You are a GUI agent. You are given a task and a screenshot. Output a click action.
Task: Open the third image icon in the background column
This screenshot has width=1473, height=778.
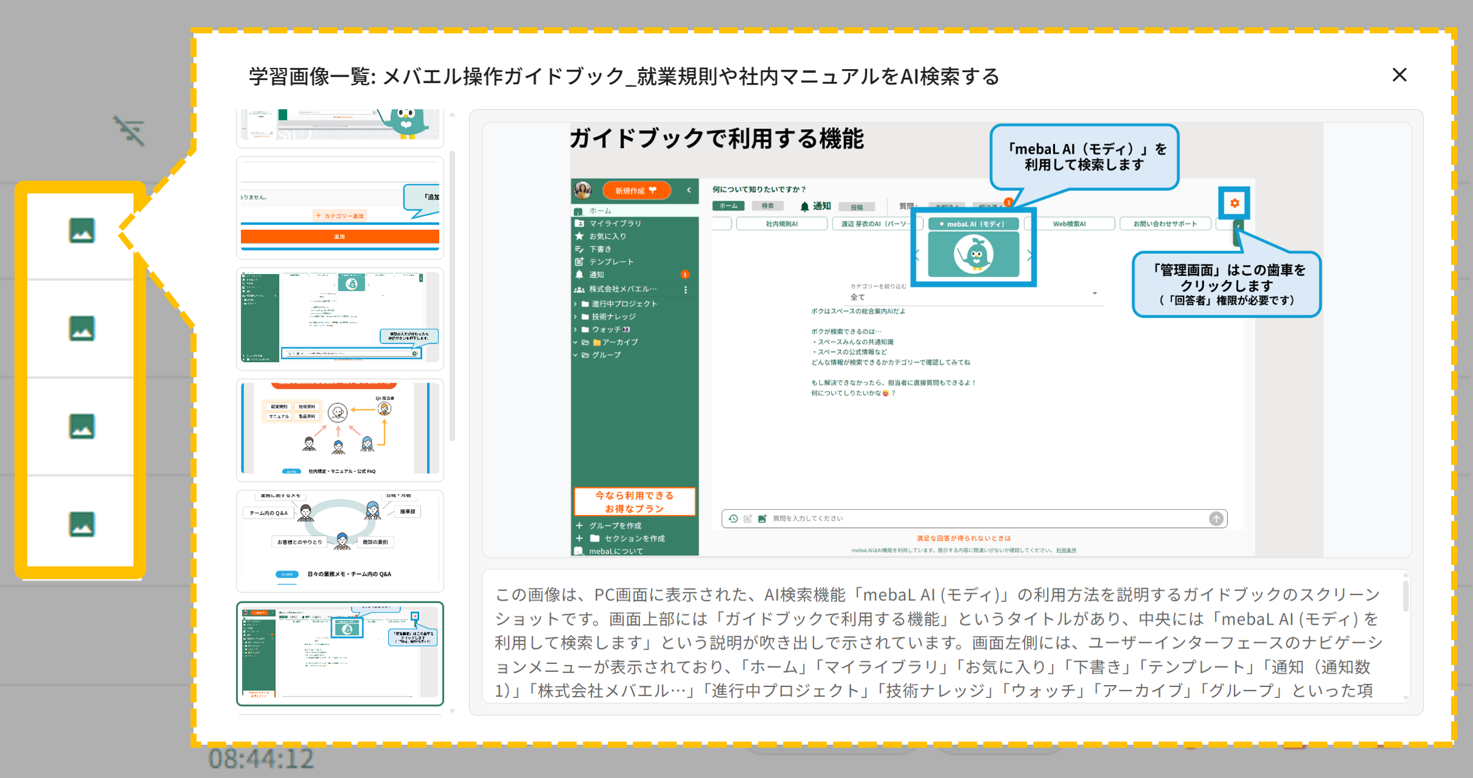tap(81, 426)
